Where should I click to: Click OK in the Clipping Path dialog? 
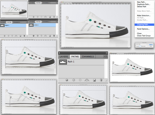tap(151, 45)
